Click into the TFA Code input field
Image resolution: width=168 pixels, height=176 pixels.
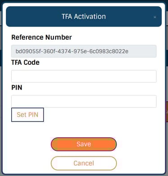point(84,76)
